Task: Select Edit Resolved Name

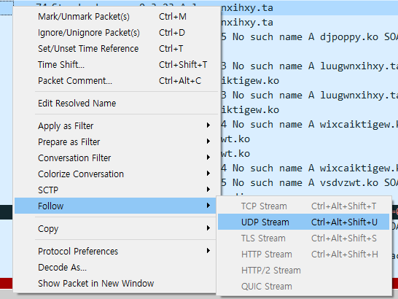Action: [115, 104]
